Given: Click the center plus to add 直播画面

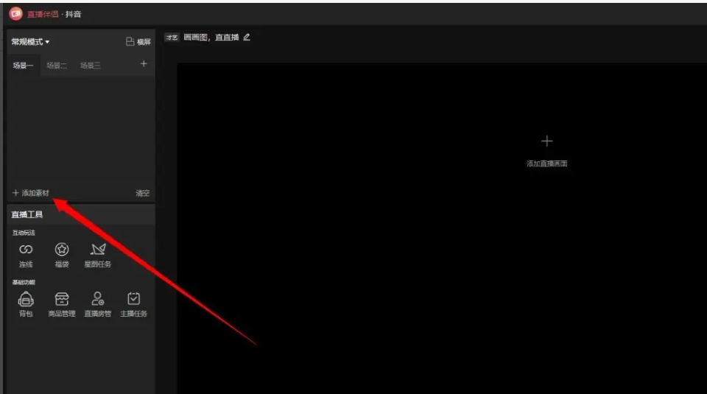Looking at the screenshot, I should [x=546, y=141].
